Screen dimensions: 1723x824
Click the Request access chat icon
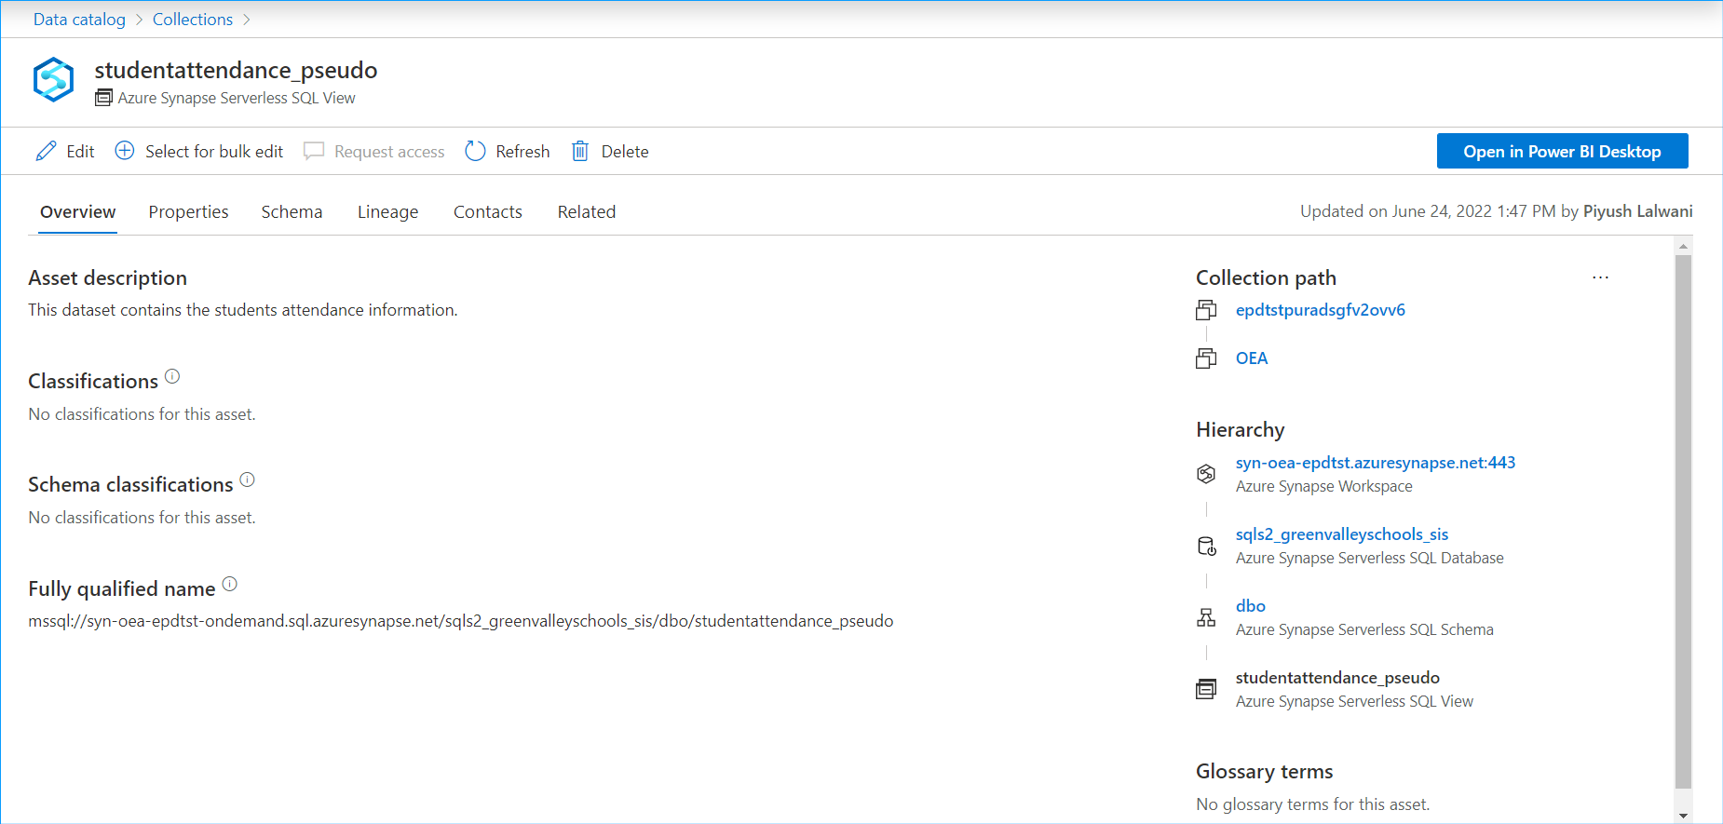click(x=314, y=151)
